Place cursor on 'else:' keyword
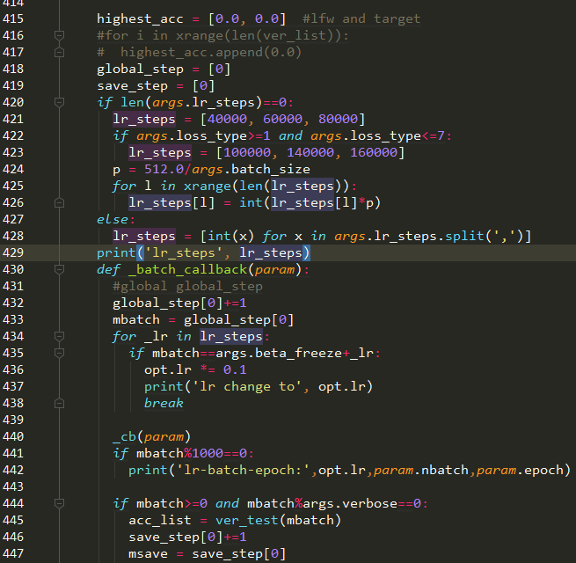Viewport: 576px width, 563px height. coord(116,219)
